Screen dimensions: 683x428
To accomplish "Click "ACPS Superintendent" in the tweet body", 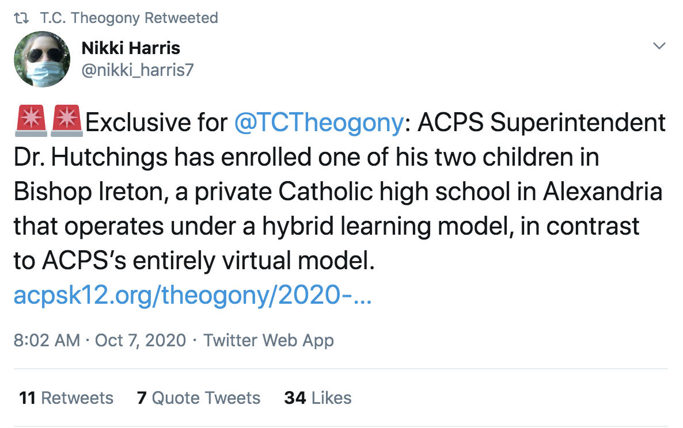I will pyautogui.click(x=542, y=123).
